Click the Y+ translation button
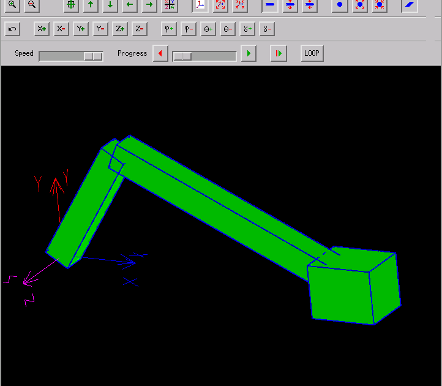The width and height of the screenshot is (442, 386). (x=81, y=29)
